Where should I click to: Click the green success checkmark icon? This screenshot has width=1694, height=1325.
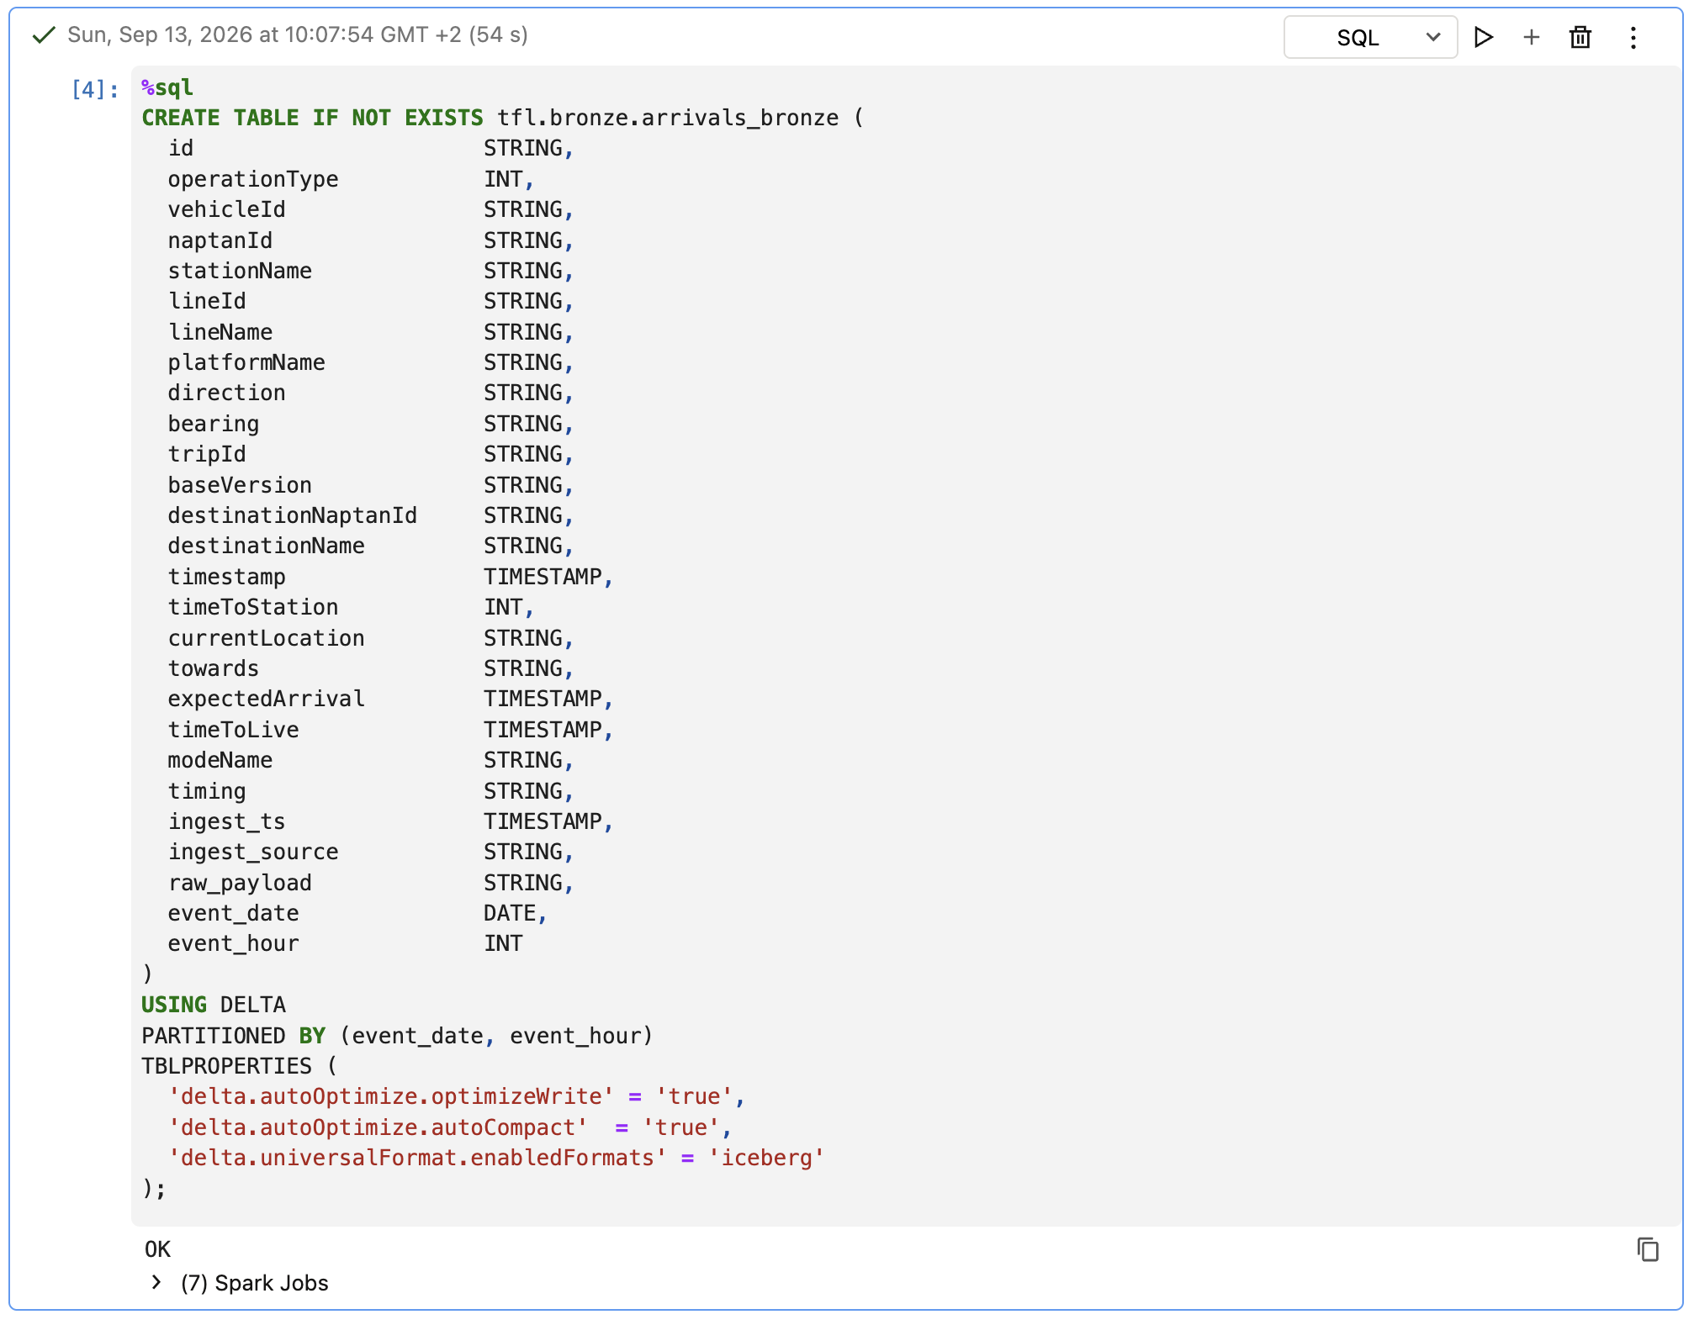tap(43, 35)
